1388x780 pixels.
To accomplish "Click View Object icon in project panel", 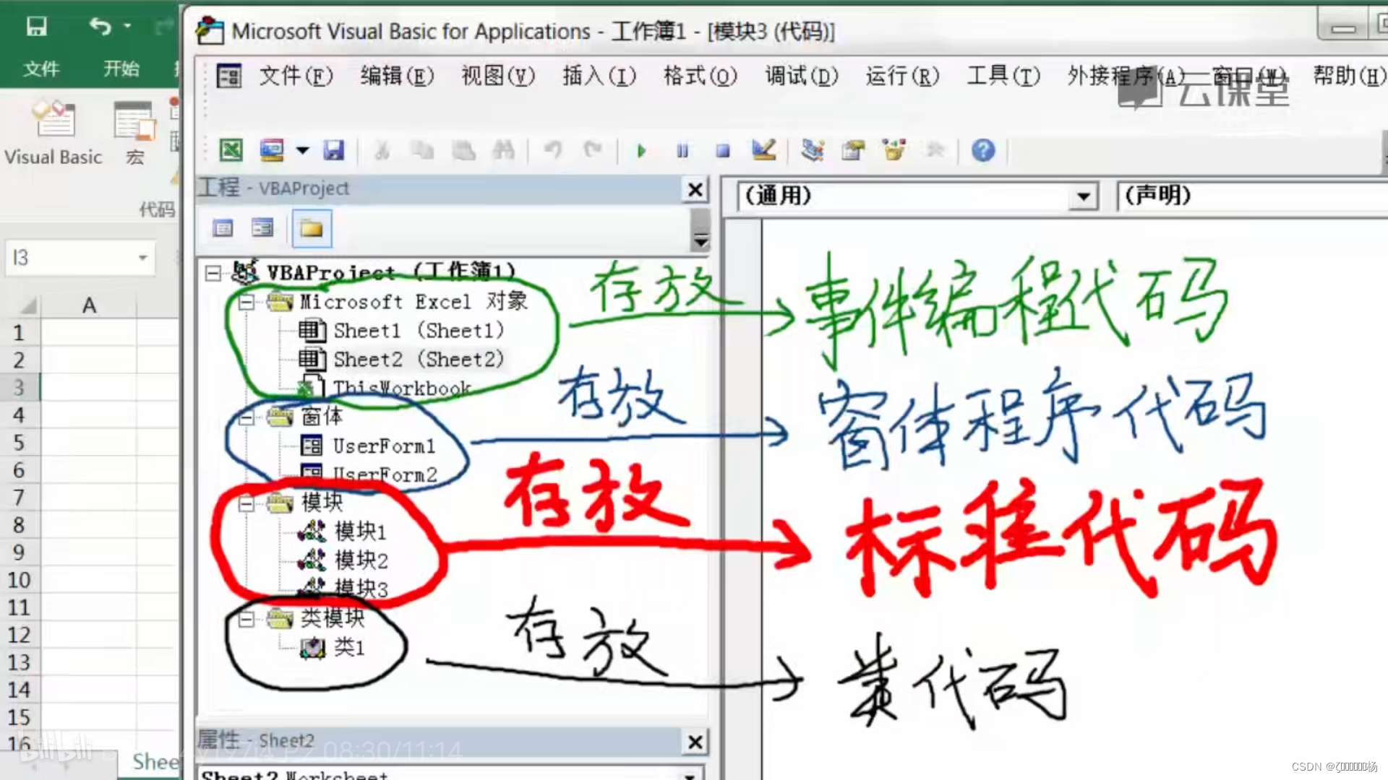I will coord(262,229).
